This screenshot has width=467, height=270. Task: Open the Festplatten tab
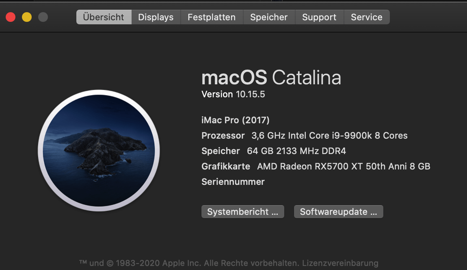pos(212,17)
